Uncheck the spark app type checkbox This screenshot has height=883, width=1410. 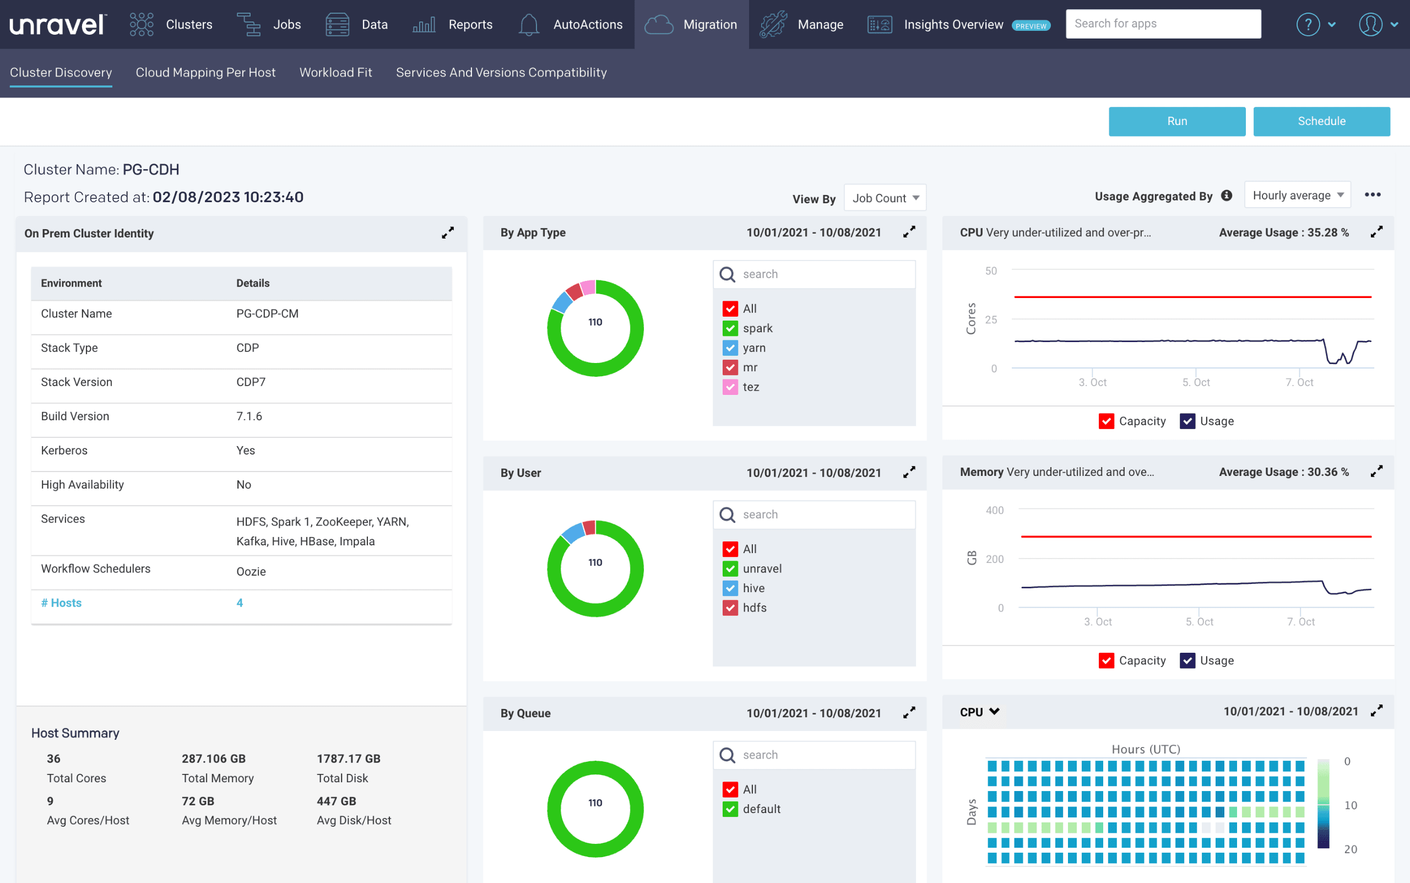[730, 328]
